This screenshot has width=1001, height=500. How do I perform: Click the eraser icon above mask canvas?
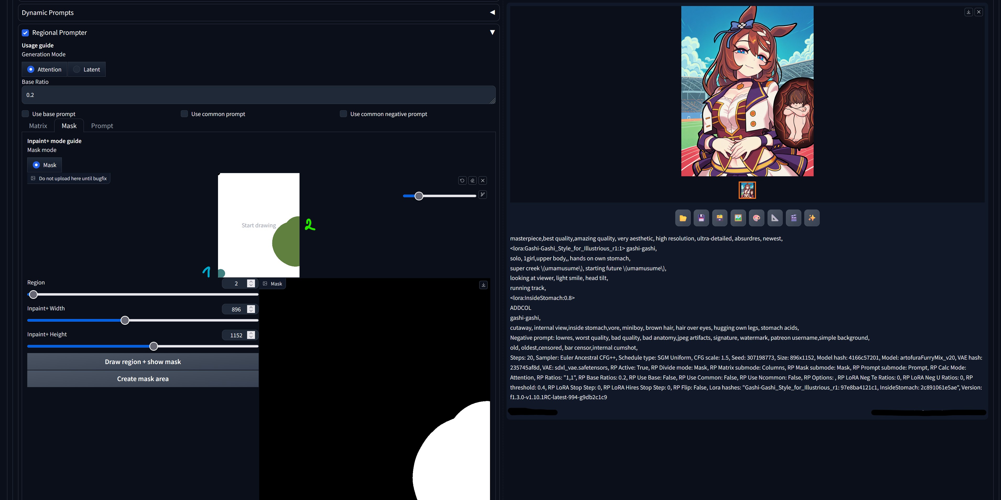pos(472,180)
